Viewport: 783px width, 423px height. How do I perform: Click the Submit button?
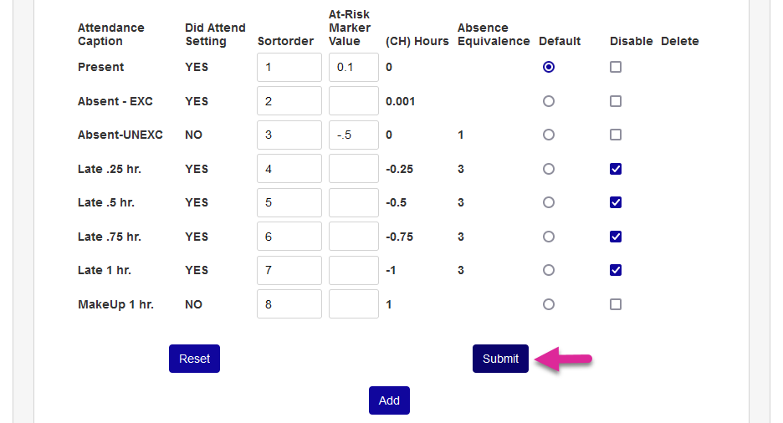[x=500, y=359]
